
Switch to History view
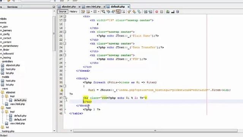pos(73,12)
